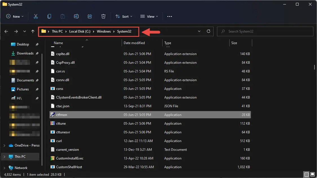This screenshot has width=317, height=178.
Task: Open the H:\ drive shortcut
Action: click(19, 98)
